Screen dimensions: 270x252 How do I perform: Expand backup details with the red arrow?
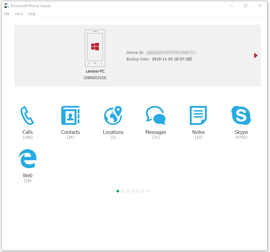click(x=256, y=55)
